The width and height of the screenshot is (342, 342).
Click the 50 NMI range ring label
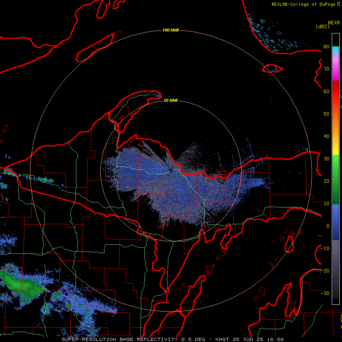171,101
